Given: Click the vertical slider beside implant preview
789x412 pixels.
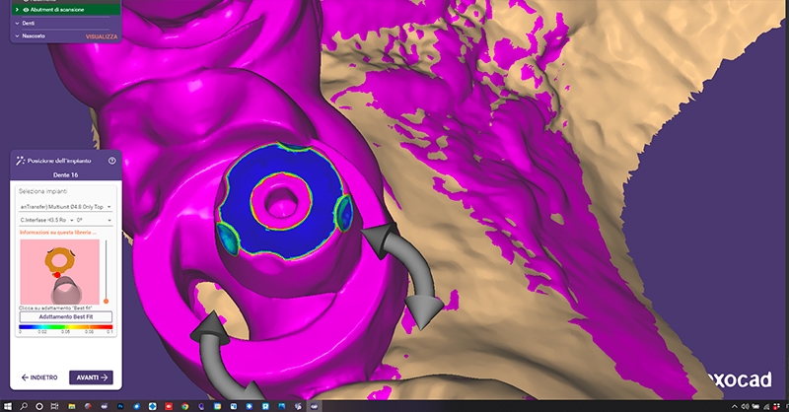Looking at the screenshot, I should 106,271.
